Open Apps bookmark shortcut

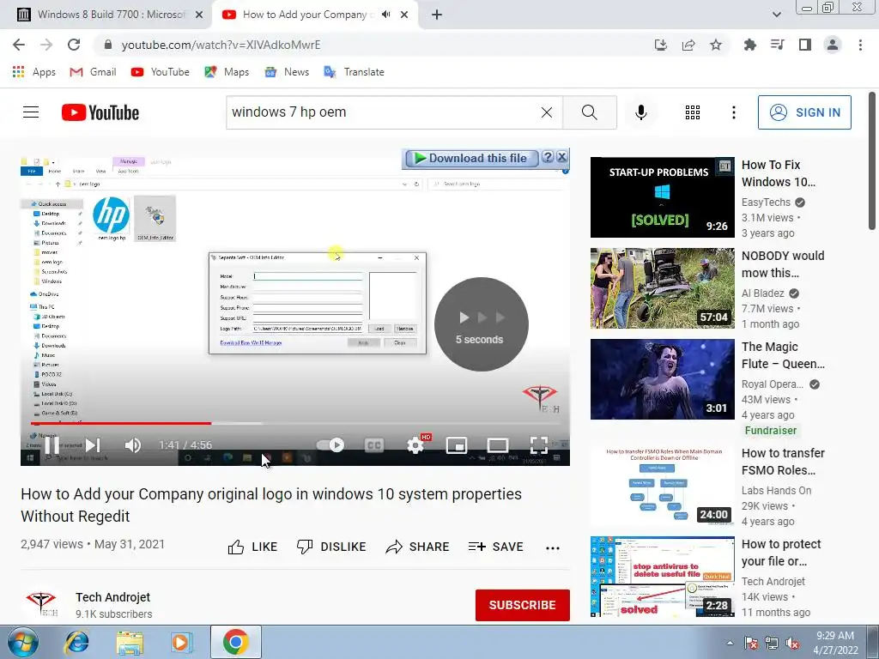[x=33, y=72]
